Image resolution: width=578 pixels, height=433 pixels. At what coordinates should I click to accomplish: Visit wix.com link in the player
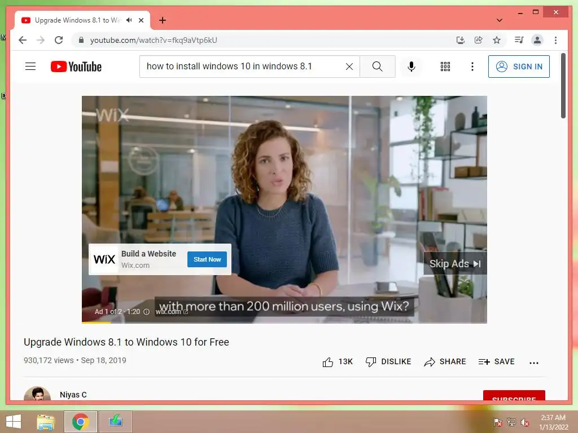click(172, 312)
